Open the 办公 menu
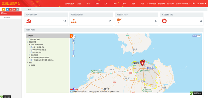This screenshot has height=98, width=208. click(106, 4)
